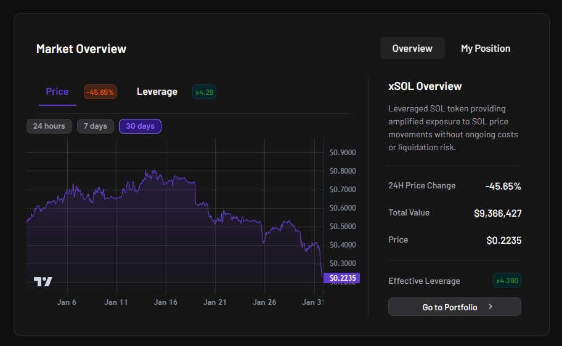562x346 pixels.
Task: Click the xSOL Overview heading
Action: click(425, 86)
